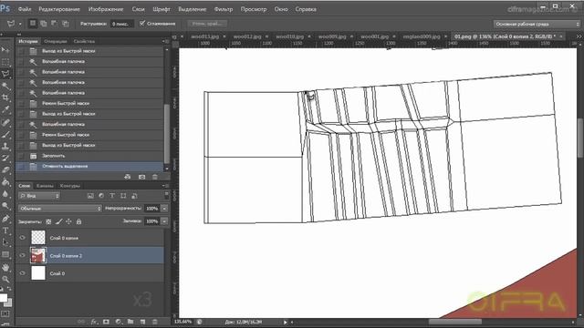Select the History Brush tool
Screen dimensions: 584x328
point(5,158)
